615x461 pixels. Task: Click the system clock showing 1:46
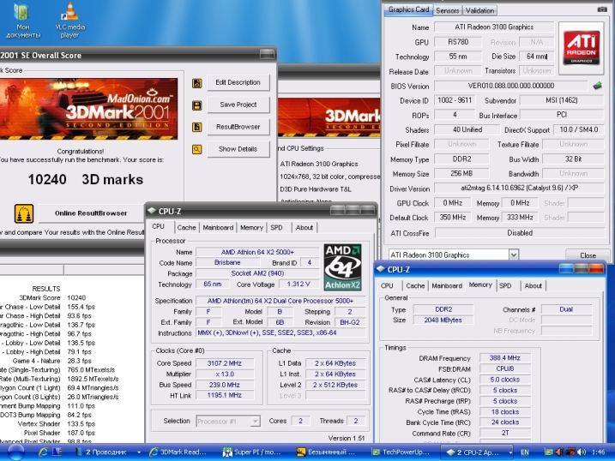tap(598, 452)
